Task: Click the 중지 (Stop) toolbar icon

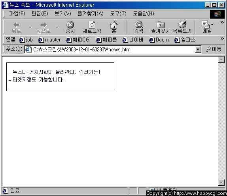Action: [x=70, y=25]
